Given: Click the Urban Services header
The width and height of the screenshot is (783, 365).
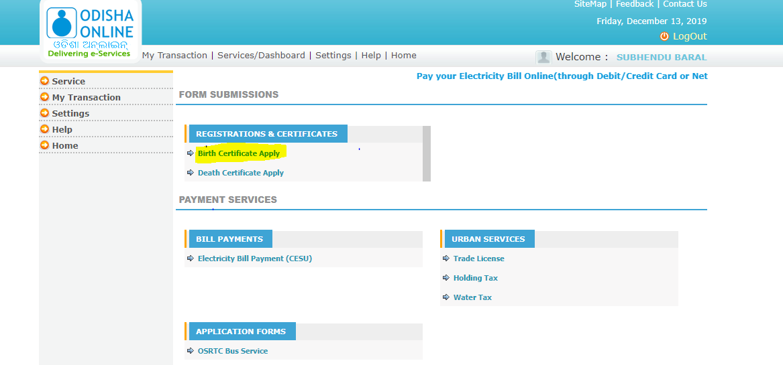Looking at the screenshot, I should tap(489, 239).
